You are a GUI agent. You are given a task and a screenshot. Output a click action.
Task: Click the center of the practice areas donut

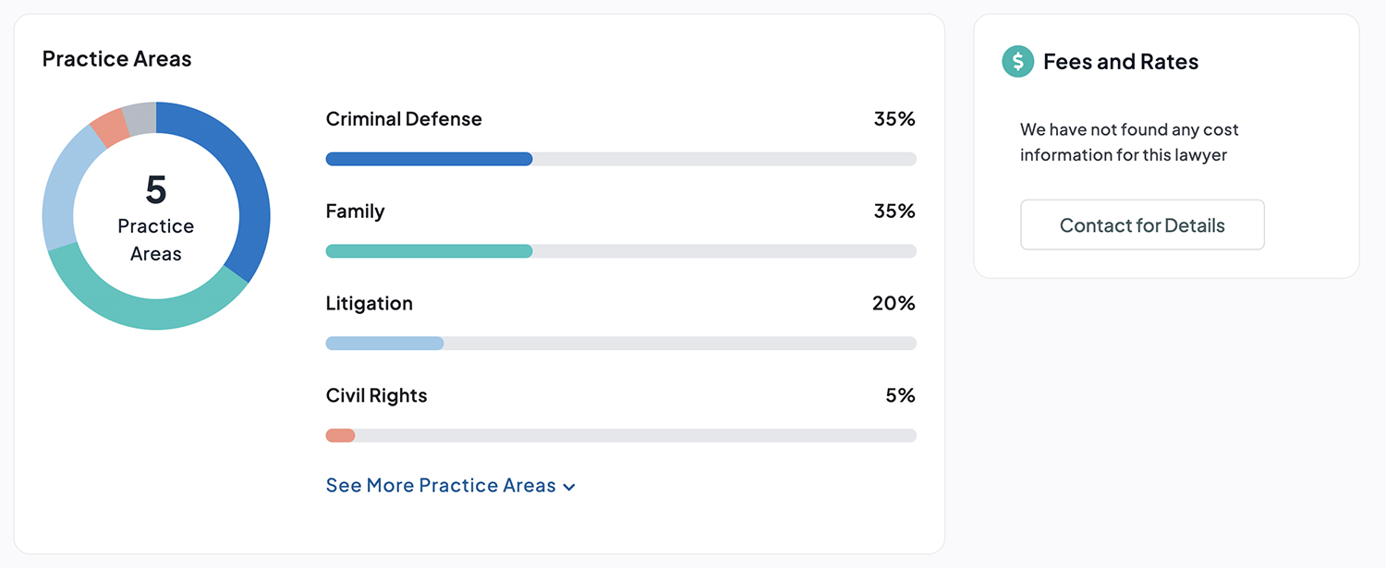pos(155,214)
